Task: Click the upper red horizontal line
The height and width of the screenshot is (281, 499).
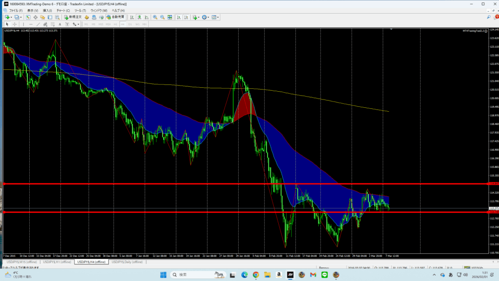Action: 244,183
